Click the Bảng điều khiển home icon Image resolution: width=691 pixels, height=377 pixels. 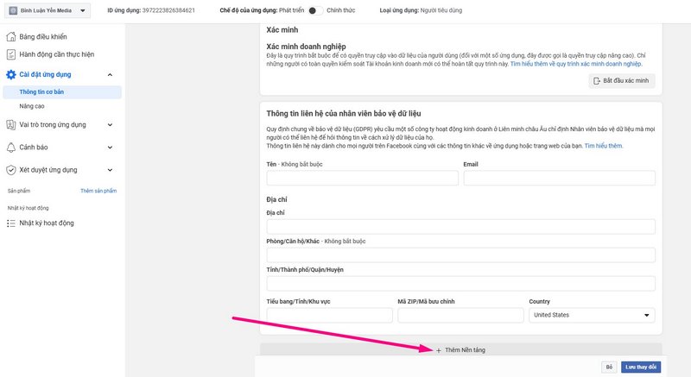click(x=11, y=36)
